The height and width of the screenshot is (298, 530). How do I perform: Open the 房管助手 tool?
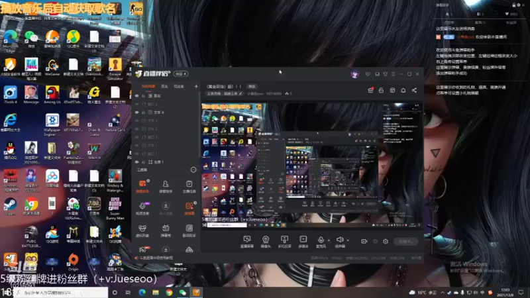pyautogui.click(x=166, y=186)
